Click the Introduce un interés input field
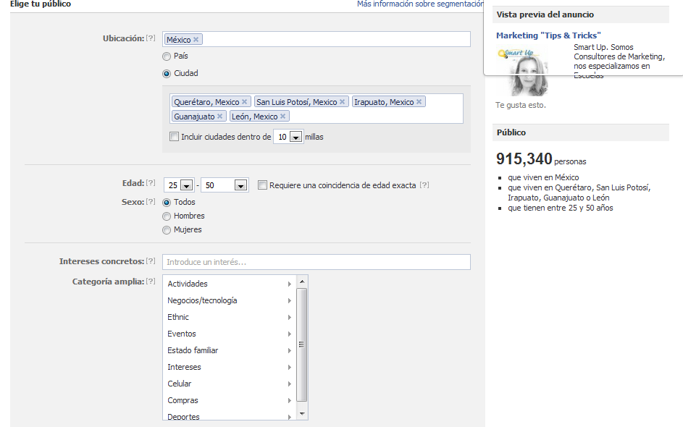 317,262
